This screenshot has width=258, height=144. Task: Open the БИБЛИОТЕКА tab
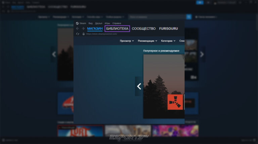pos(117,29)
